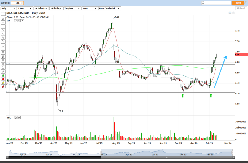Image resolution: width=248 pixels, height=163 pixels.
Task: Pick the horizontal line drawing tool
Action: (3, 23)
